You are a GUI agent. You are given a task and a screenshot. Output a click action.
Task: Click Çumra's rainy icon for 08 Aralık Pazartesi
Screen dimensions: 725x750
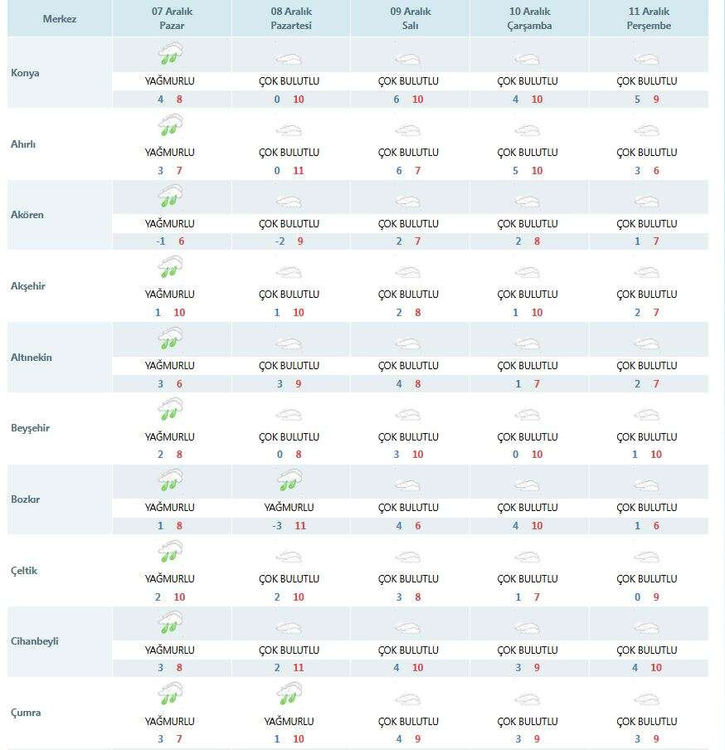pyautogui.click(x=290, y=695)
